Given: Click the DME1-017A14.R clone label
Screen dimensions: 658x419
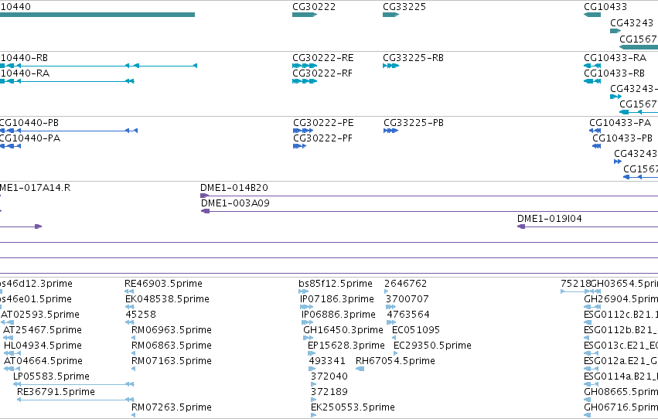Looking at the screenshot, I should (x=36, y=188).
